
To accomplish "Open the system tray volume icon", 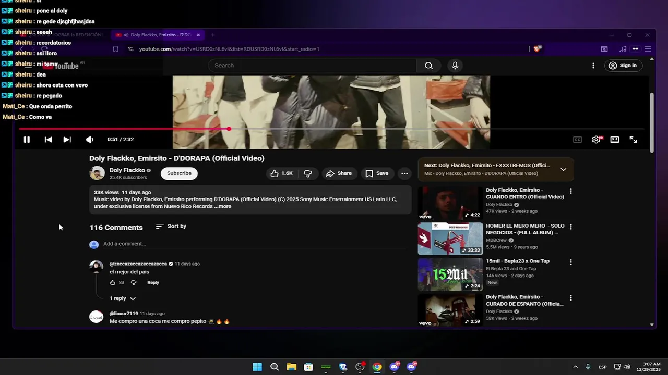I will point(627,367).
